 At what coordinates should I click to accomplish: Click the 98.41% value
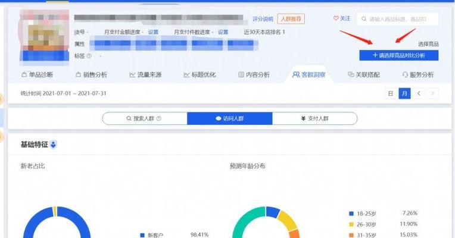(x=200, y=235)
